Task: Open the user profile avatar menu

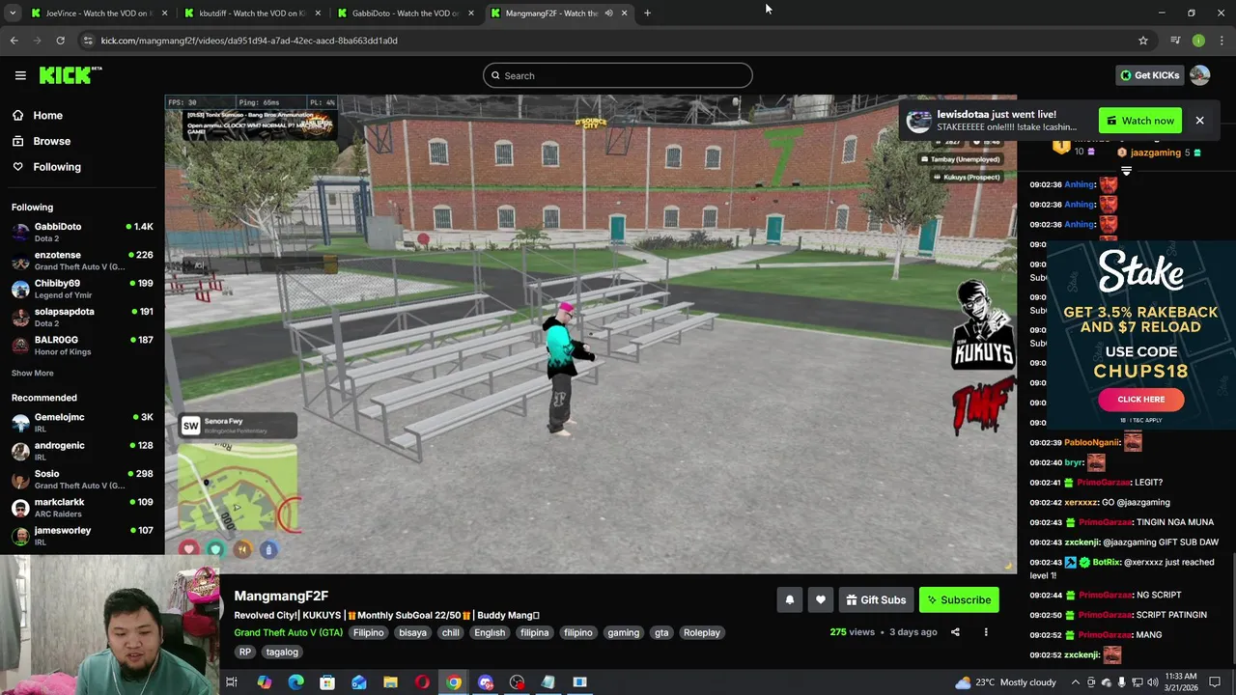Action: pos(1200,75)
